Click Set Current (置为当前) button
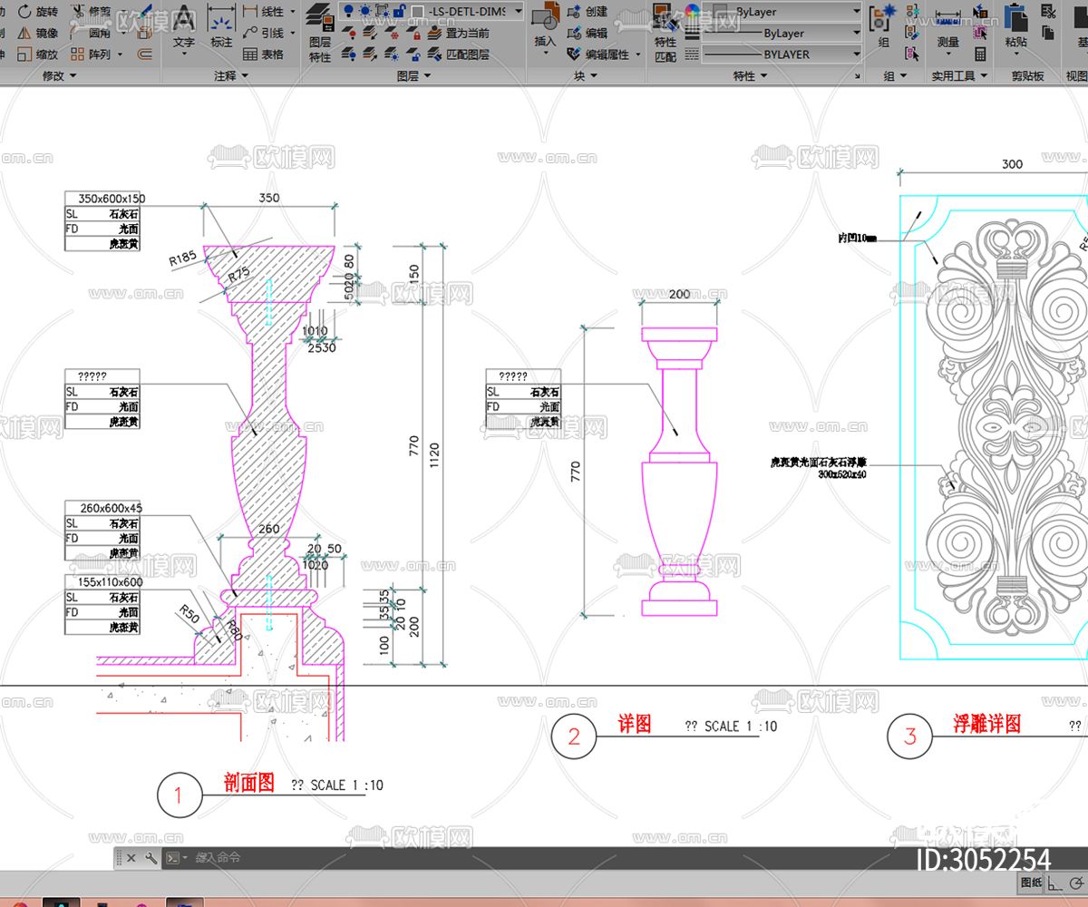The image size is (1088, 907). click(x=468, y=34)
